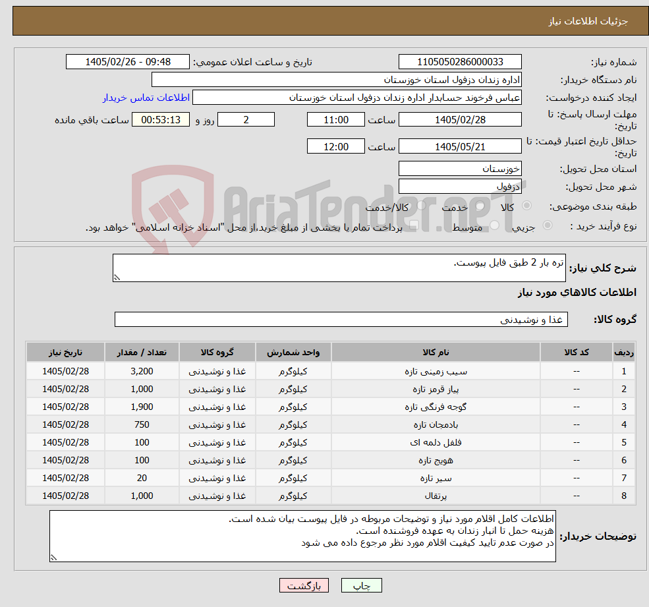The width and height of the screenshot is (649, 607).
Task: Select the جزیی purchase type radio
Action: [x=547, y=225]
